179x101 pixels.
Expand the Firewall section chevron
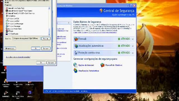pyautogui.click(x=133, y=39)
